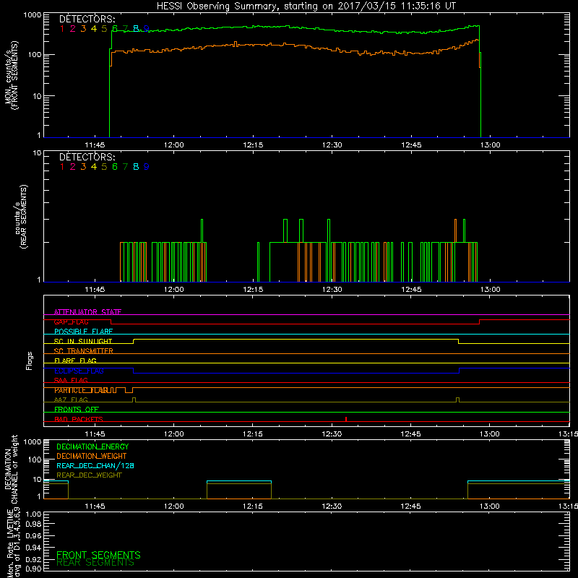Select DETECTORS: label in rear segments panel
Image resolution: width=578 pixels, height=578 pixels.
87,157
